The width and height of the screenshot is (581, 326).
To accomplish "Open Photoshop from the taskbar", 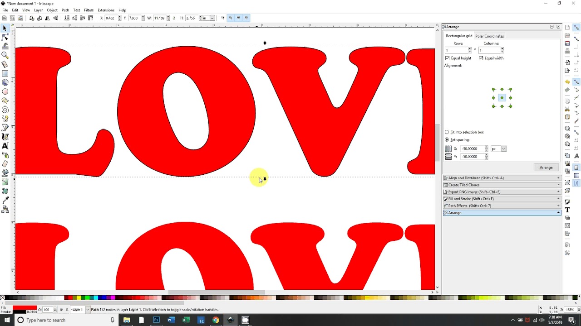I will coord(156,320).
